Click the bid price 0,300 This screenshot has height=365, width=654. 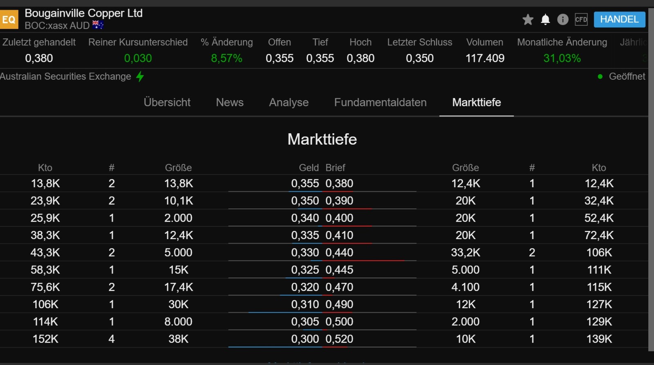pos(305,339)
